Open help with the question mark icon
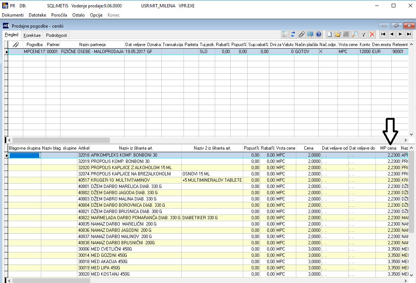This screenshot has height=283, width=416. pyautogui.click(x=319, y=34)
